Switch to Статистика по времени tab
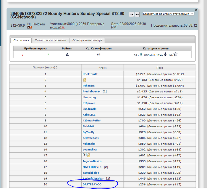207x189 pixels. (51, 40)
